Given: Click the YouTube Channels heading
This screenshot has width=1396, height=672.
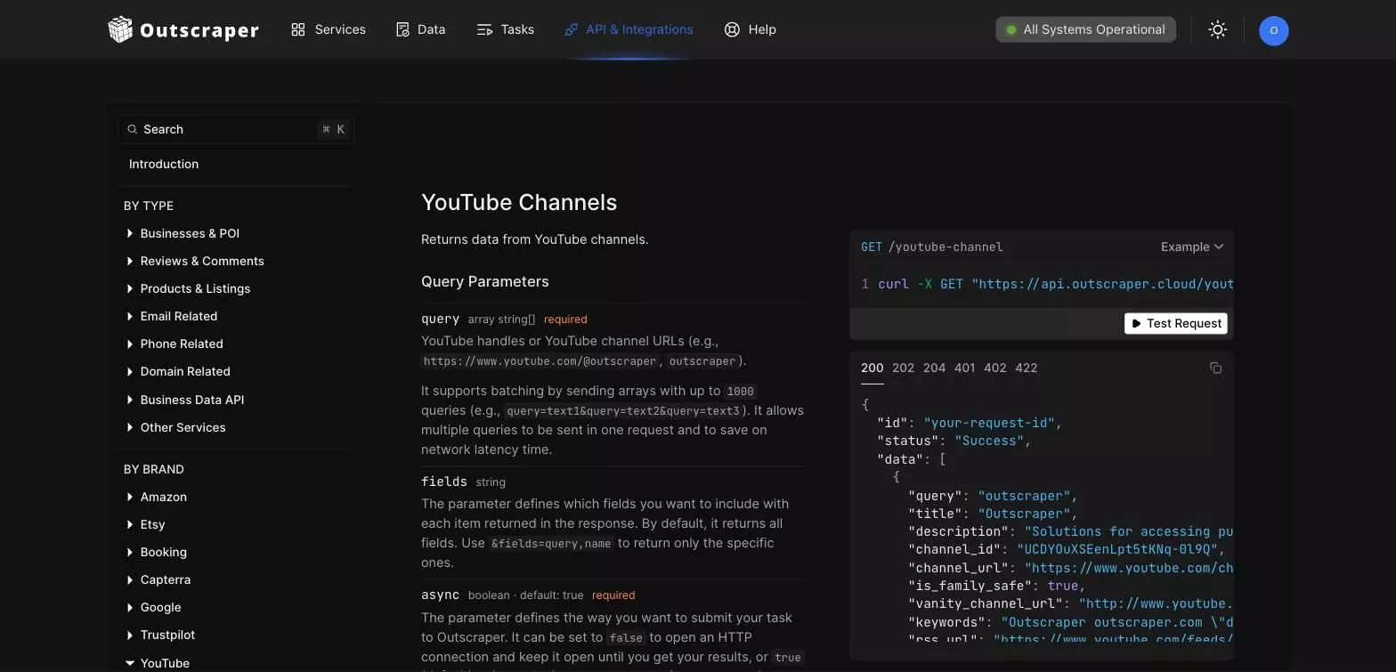Looking at the screenshot, I should (x=519, y=202).
